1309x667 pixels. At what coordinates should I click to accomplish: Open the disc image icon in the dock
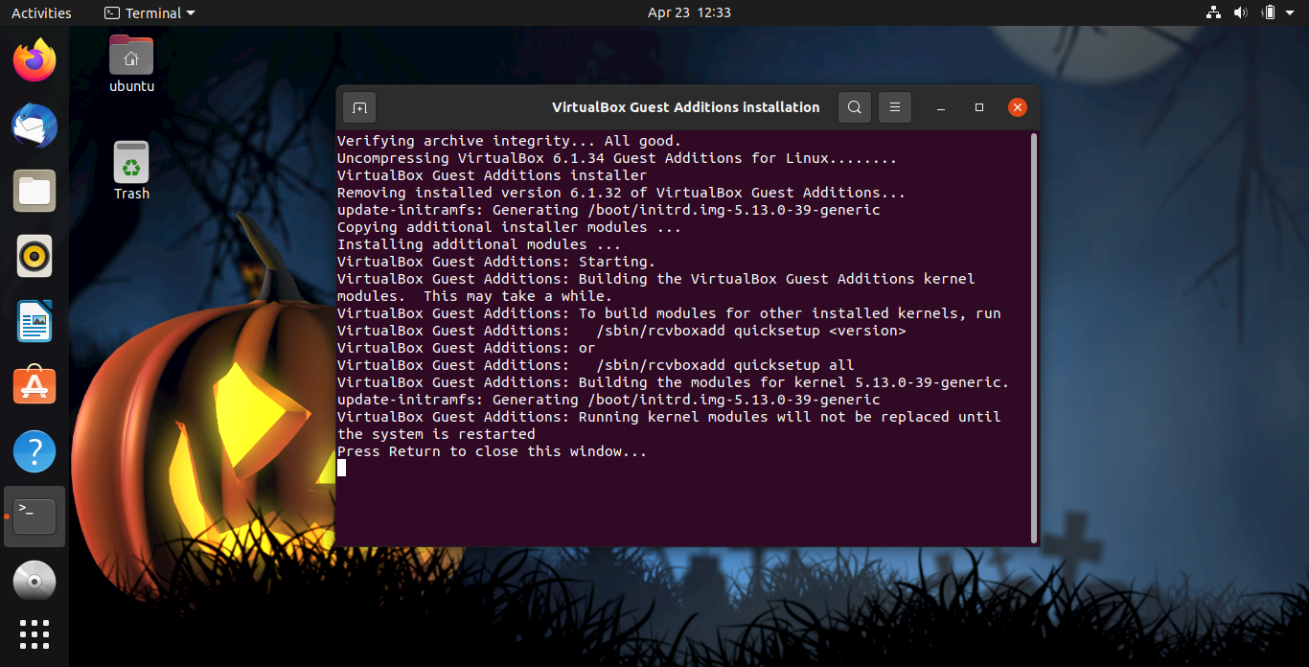[x=34, y=580]
